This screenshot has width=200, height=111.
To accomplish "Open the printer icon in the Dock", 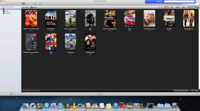I will (143, 106).
